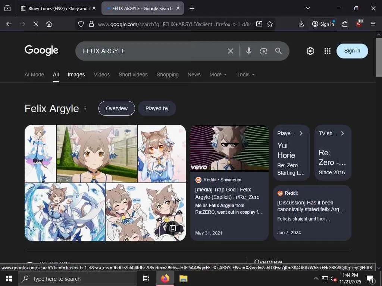Open Task View in taskbar
382x286 pixels.
click(x=146, y=279)
